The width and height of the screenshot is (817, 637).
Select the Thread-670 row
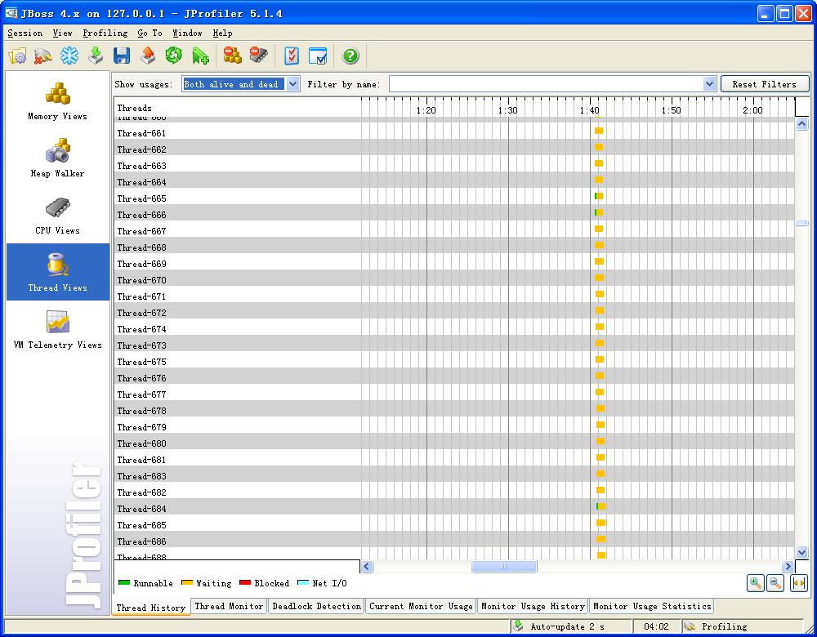(x=454, y=278)
